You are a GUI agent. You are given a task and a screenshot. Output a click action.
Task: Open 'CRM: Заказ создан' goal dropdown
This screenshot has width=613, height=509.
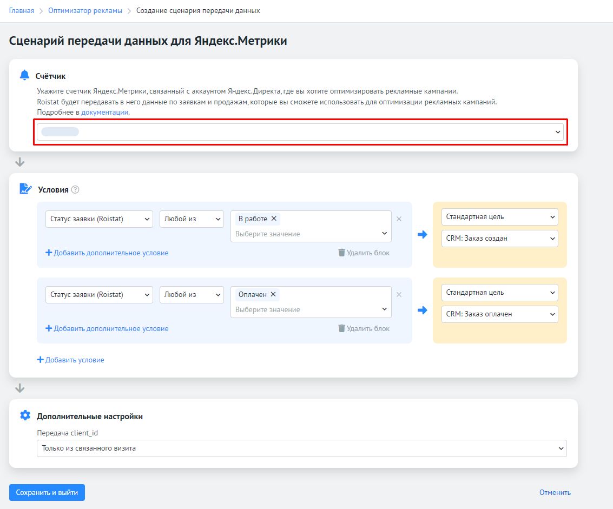tap(499, 238)
